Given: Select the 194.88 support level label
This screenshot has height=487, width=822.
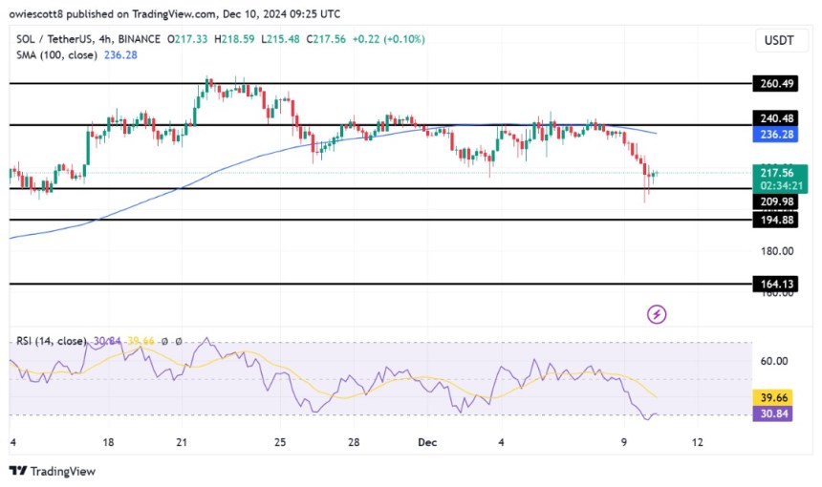Looking at the screenshot, I should [775, 220].
